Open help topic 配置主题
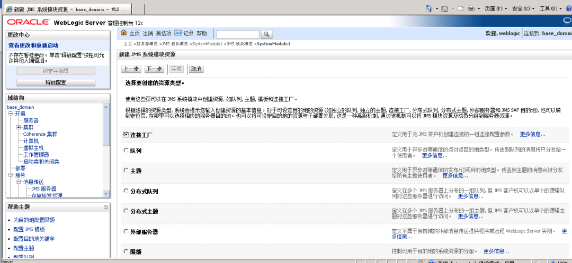 tap(24, 248)
